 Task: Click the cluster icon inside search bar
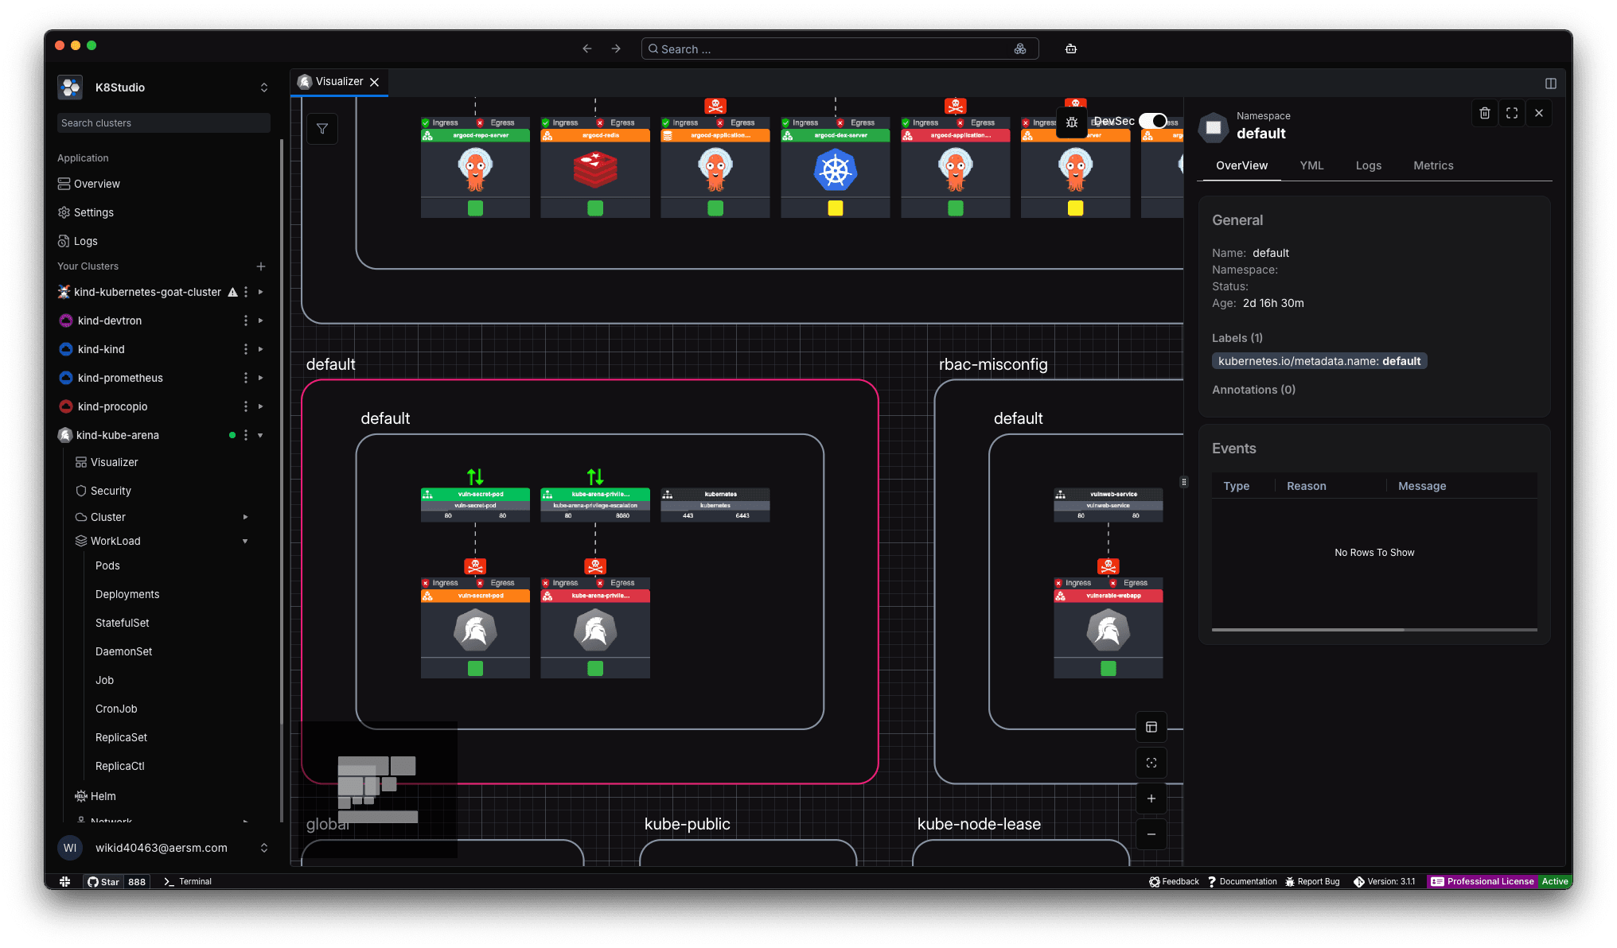coord(1020,49)
